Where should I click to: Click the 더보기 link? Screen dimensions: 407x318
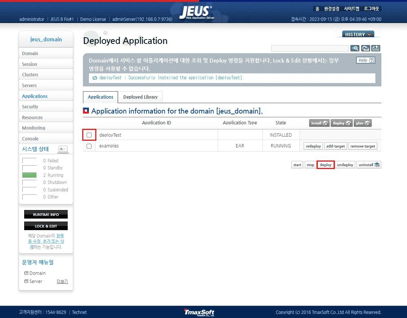point(62,282)
